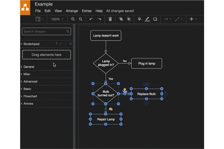Toggle the shadow option in toolbar

click(x=155, y=19)
